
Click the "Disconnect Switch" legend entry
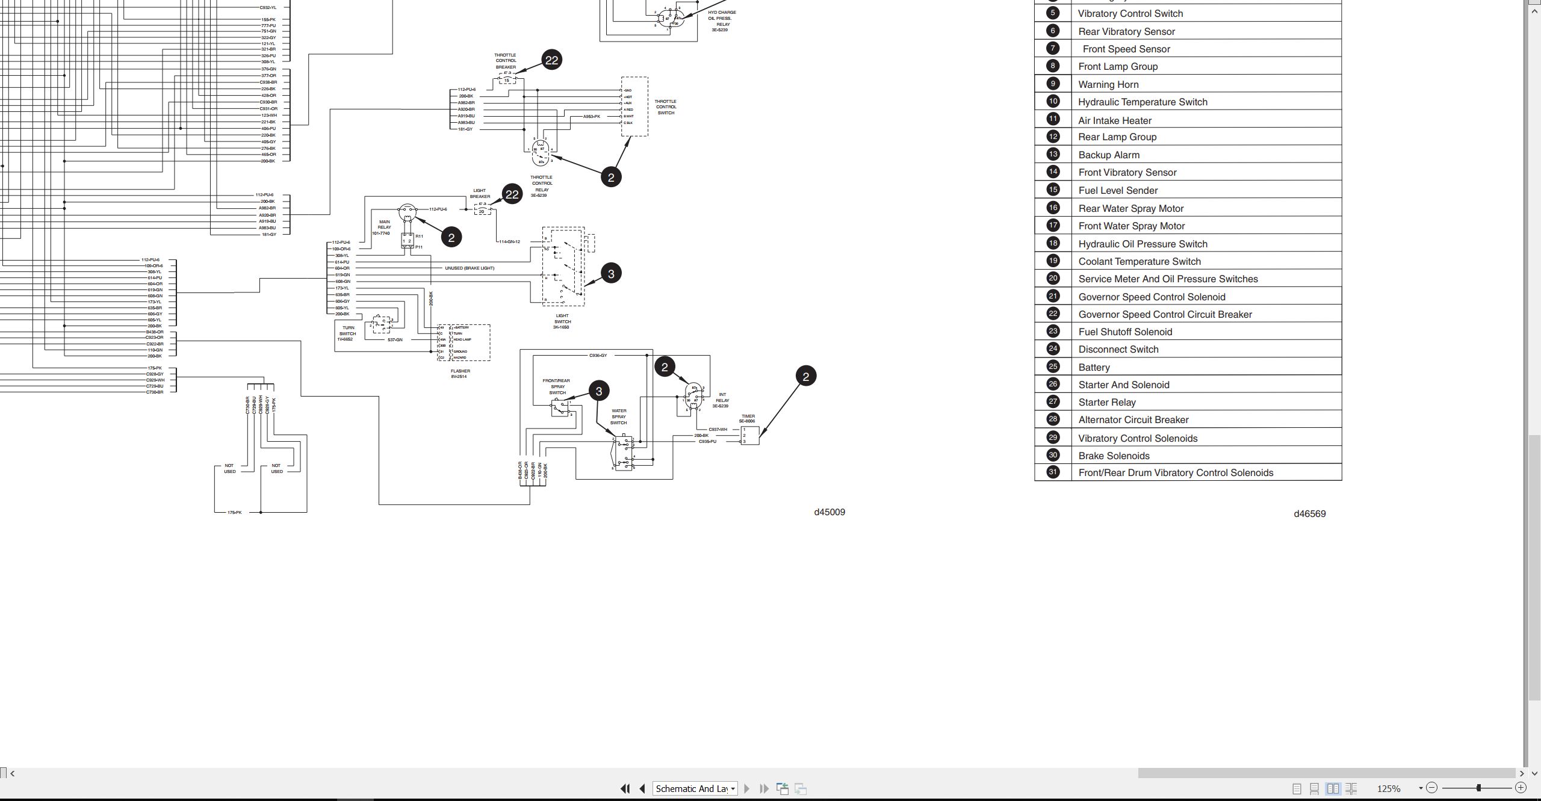click(1118, 349)
